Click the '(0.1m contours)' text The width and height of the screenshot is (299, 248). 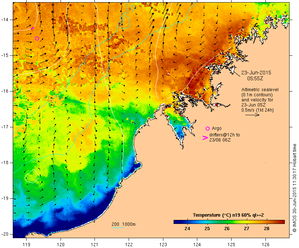pos(257,95)
